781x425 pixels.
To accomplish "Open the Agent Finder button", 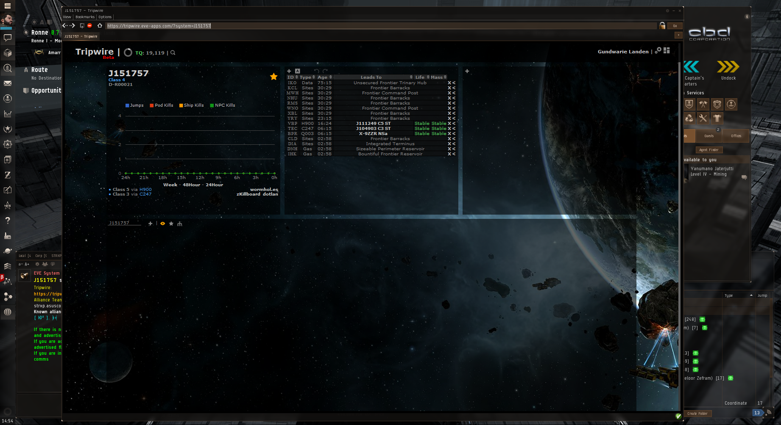I will [x=709, y=150].
